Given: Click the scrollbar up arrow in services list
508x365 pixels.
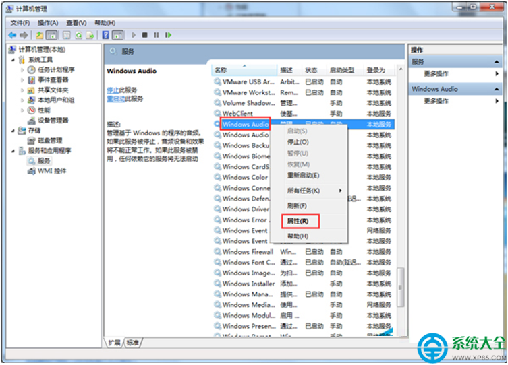Looking at the screenshot, I should tap(401, 69).
